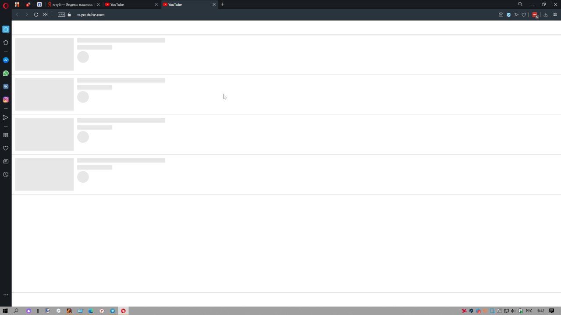Open Instagram in the sidebar
561x315 pixels.
[6, 99]
